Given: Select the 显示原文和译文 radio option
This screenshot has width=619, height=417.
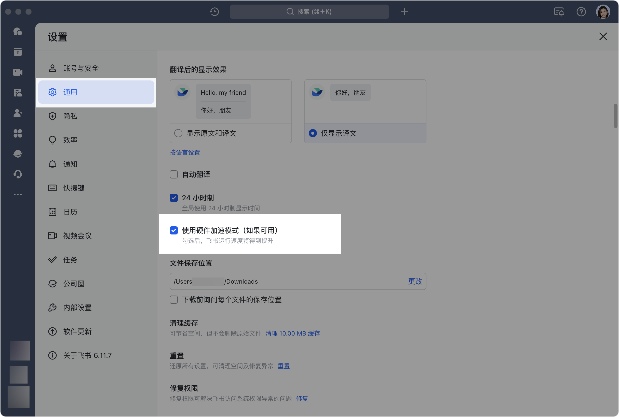Looking at the screenshot, I should pos(178,133).
